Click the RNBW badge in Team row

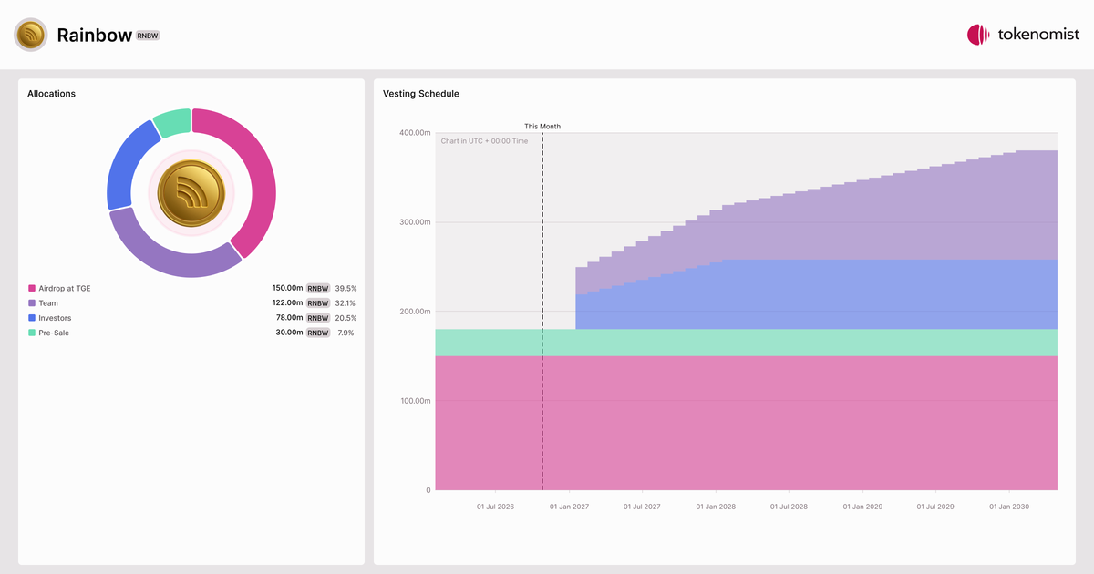317,303
